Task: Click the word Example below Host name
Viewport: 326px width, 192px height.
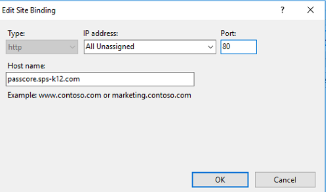Action: (22, 95)
